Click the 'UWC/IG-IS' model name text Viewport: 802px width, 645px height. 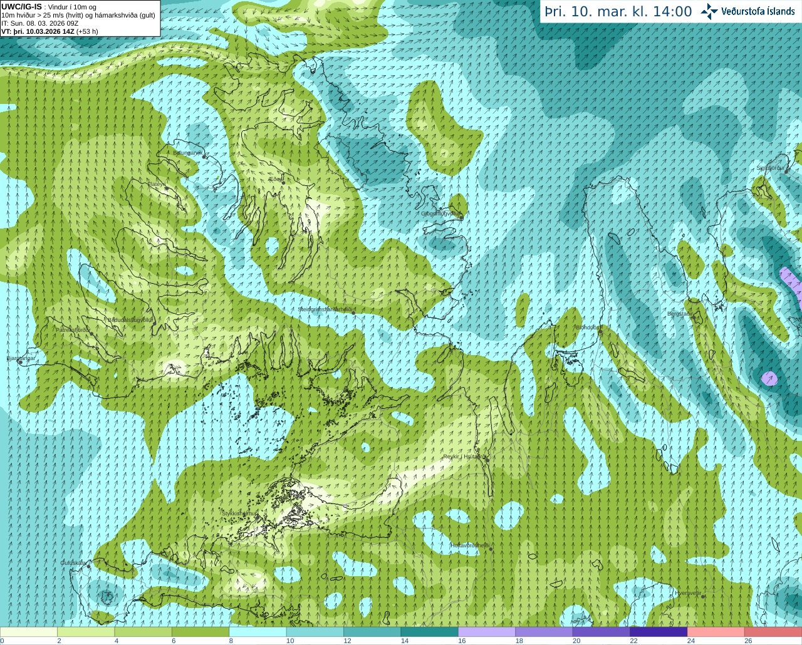22,7
